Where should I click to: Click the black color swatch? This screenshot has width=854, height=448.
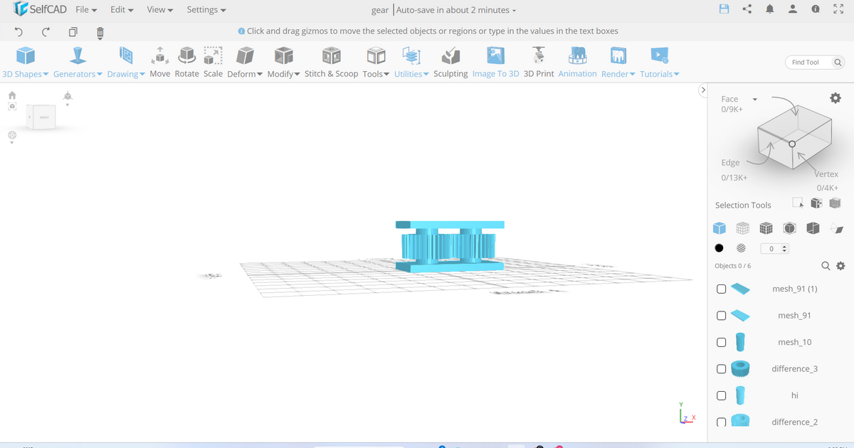pyautogui.click(x=719, y=248)
